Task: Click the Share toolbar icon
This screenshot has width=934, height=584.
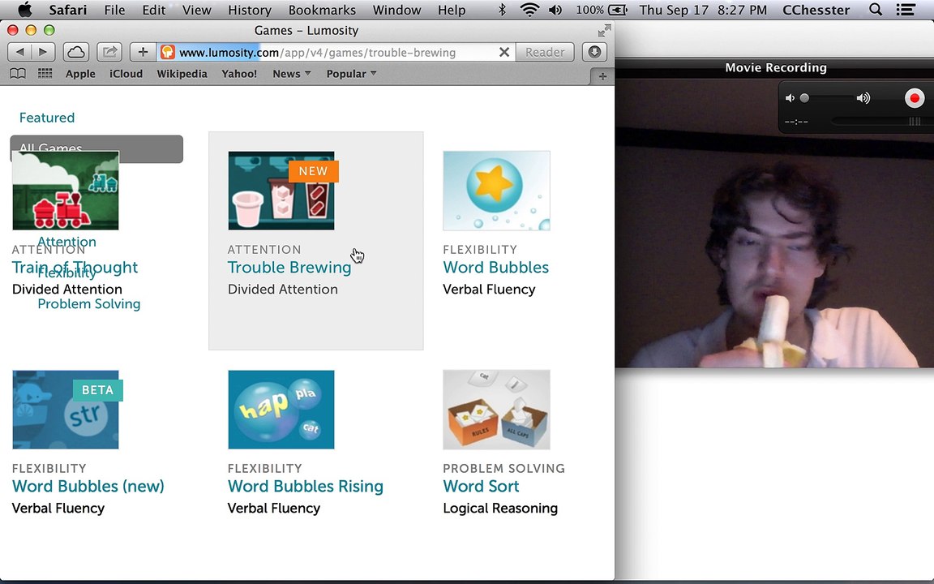Action: [109, 53]
